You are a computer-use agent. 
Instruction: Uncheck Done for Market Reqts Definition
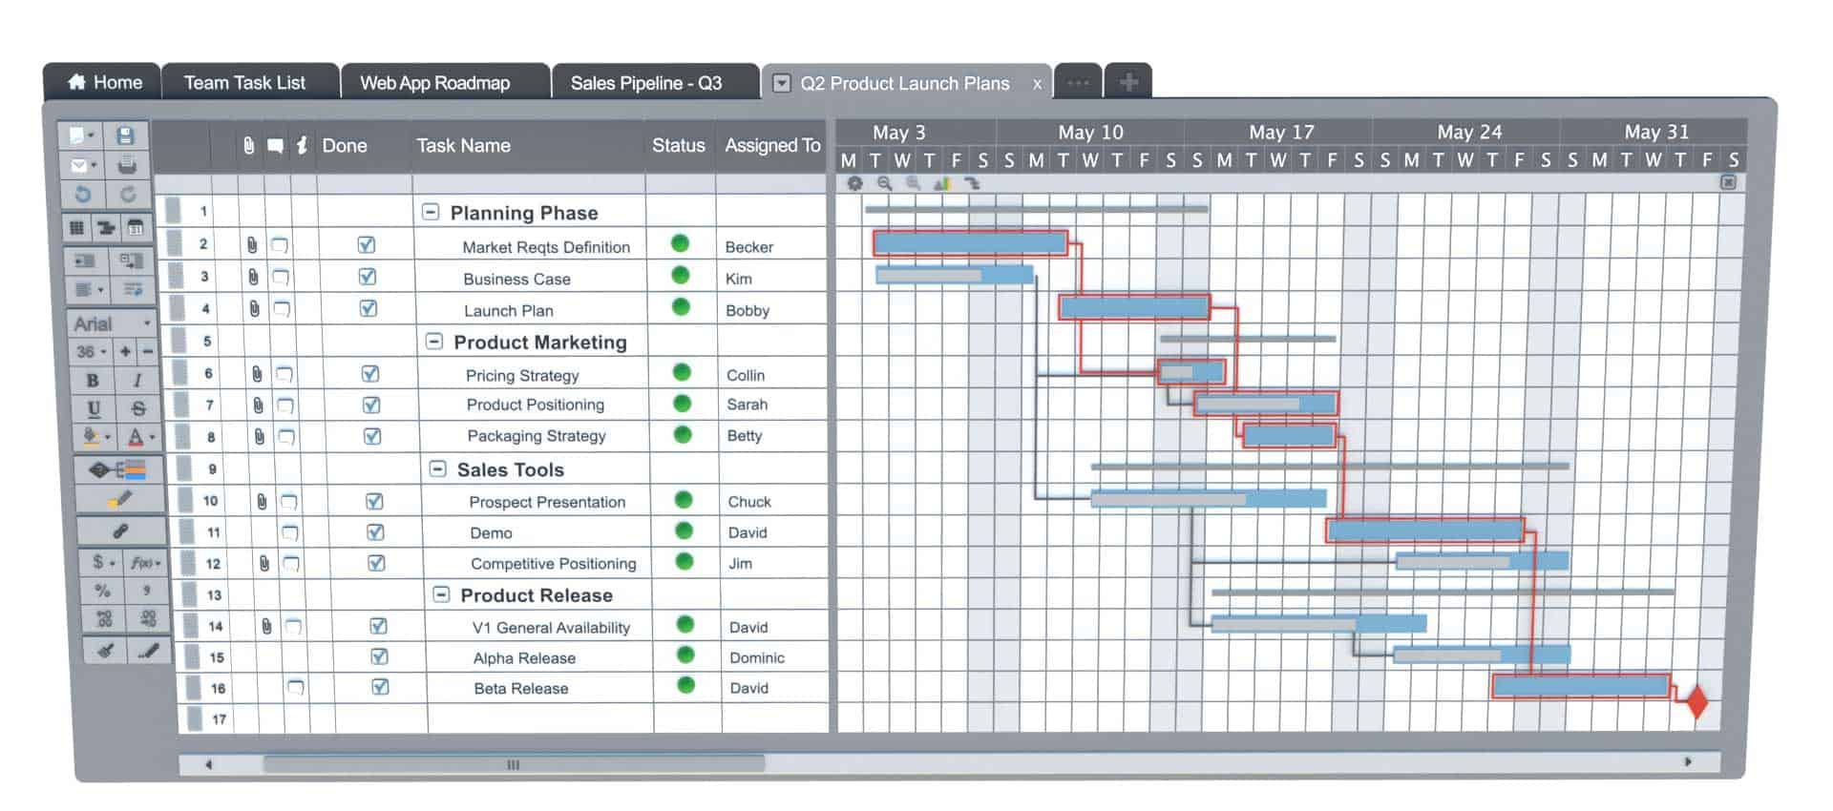click(367, 245)
